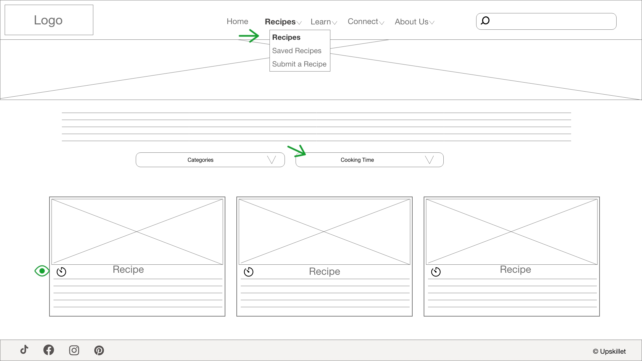Click Submit a Recipe in the dropdown
Image resolution: width=642 pixels, height=361 pixels.
pyautogui.click(x=299, y=64)
